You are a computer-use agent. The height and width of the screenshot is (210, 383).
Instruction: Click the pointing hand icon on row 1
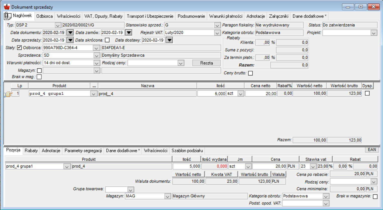(8, 94)
